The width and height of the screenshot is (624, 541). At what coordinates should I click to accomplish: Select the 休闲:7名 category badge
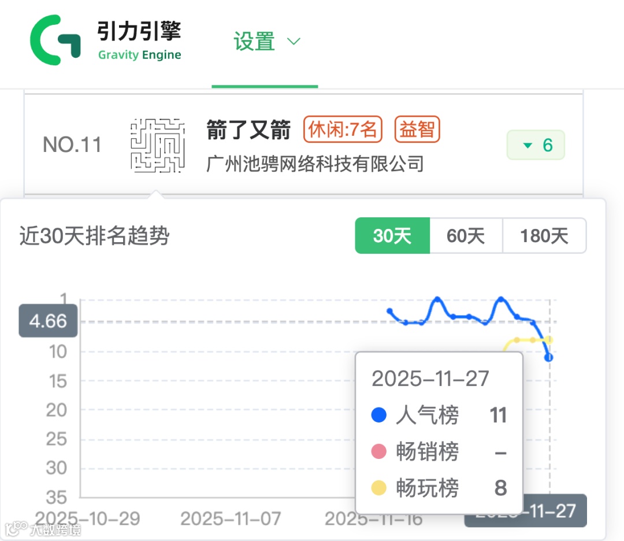343,129
